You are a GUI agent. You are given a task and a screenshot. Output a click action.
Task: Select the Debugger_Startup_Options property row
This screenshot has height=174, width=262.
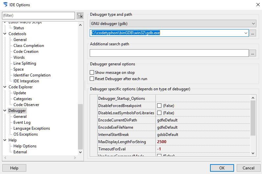tap(174, 98)
